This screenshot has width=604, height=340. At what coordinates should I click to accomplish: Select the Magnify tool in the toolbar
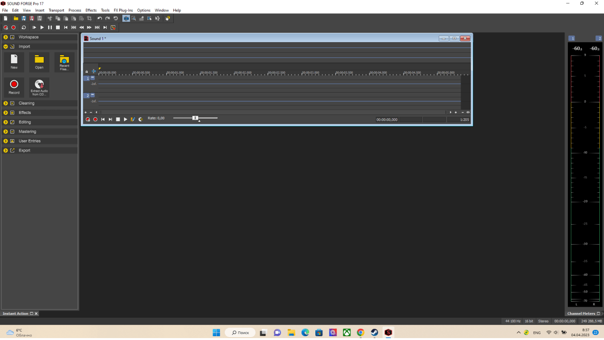point(134,19)
